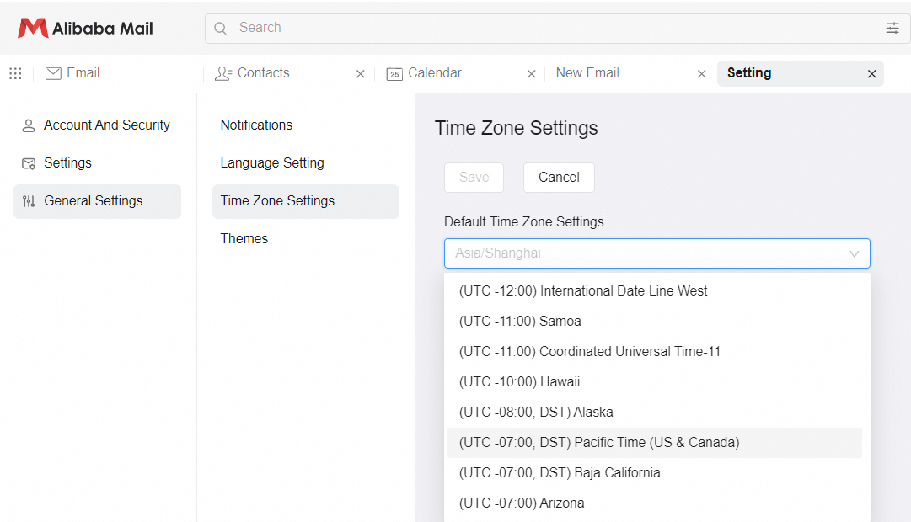Open Account And Security section

point(106,125)
